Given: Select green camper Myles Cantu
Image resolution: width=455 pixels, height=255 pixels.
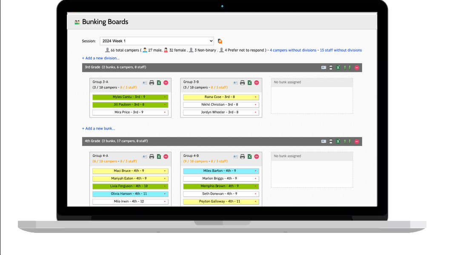Looking at the screenshot, I should pos(129,97).
